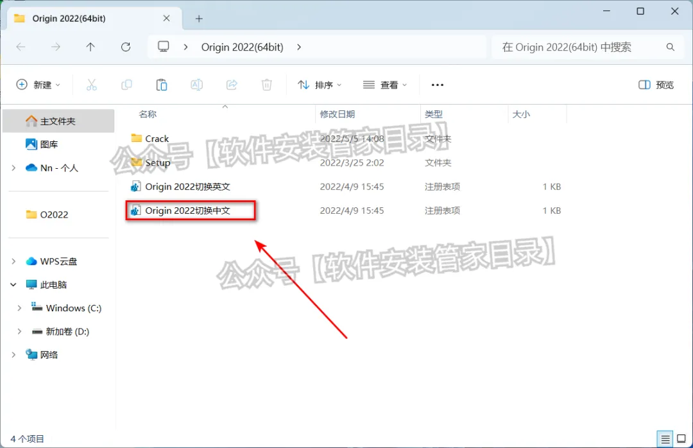693x448 pixels.
Task: Refresh the current folder
Action: point(126,47)
